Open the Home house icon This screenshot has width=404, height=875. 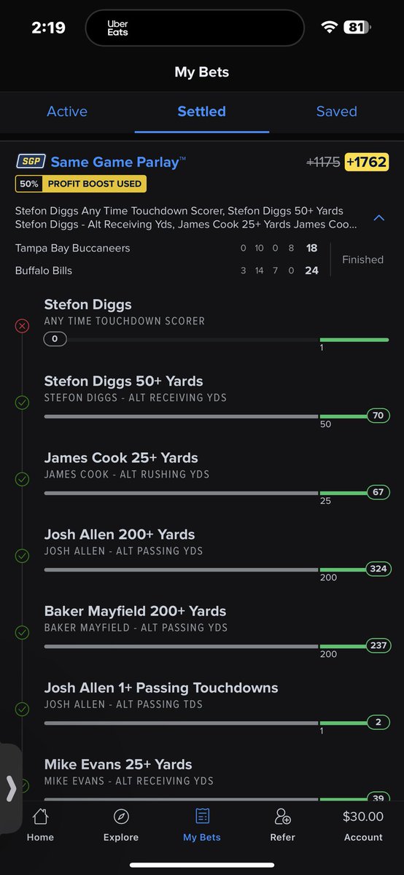pos(40,816)
